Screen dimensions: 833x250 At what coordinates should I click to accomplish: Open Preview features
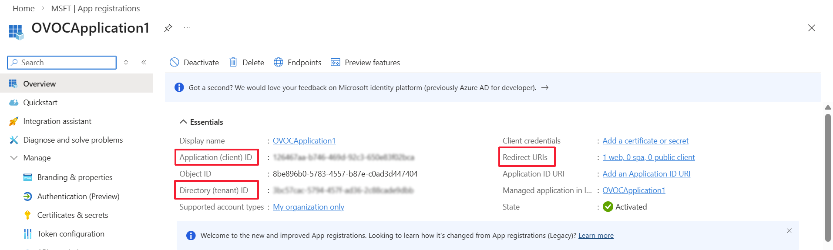[x=365, y=63]
